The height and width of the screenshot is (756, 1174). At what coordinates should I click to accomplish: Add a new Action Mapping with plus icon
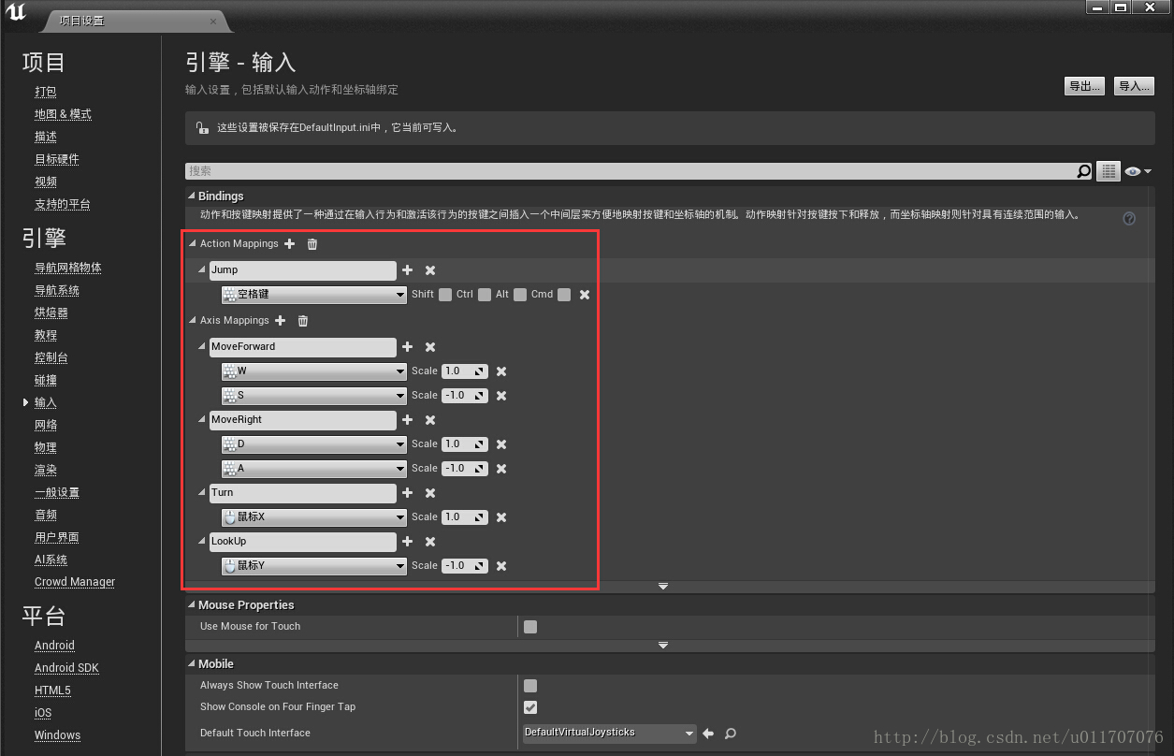[289, 244]
